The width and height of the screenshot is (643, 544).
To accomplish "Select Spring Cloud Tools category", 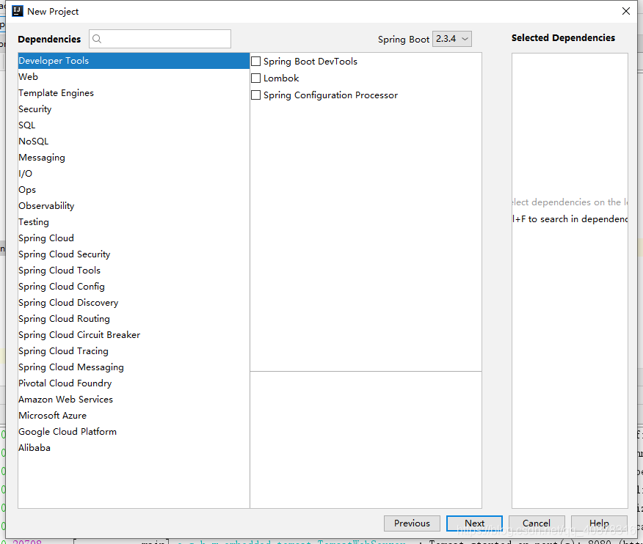I will [x=134, y=271].
